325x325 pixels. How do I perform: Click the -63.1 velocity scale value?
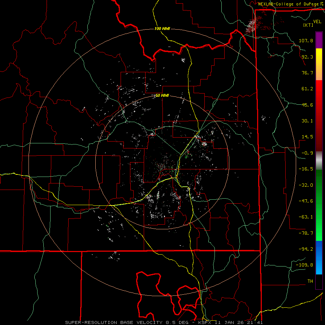[306, 217]
